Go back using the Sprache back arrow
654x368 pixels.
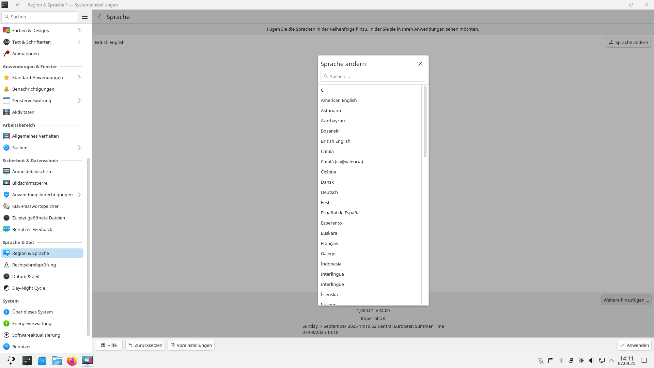tap(99, 17)
